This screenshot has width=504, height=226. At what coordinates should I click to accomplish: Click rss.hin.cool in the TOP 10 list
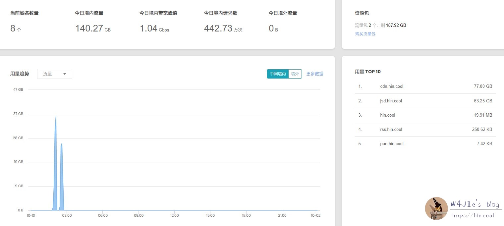click(x=391, y=129)
